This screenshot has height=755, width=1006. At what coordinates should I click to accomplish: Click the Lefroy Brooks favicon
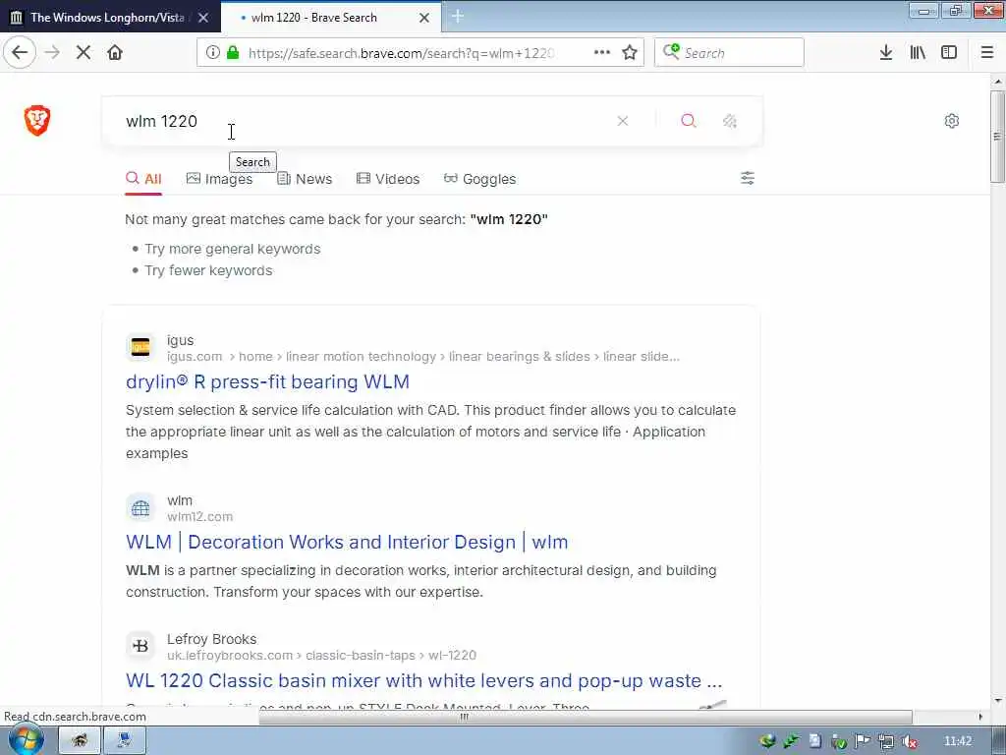pos(140,647)
